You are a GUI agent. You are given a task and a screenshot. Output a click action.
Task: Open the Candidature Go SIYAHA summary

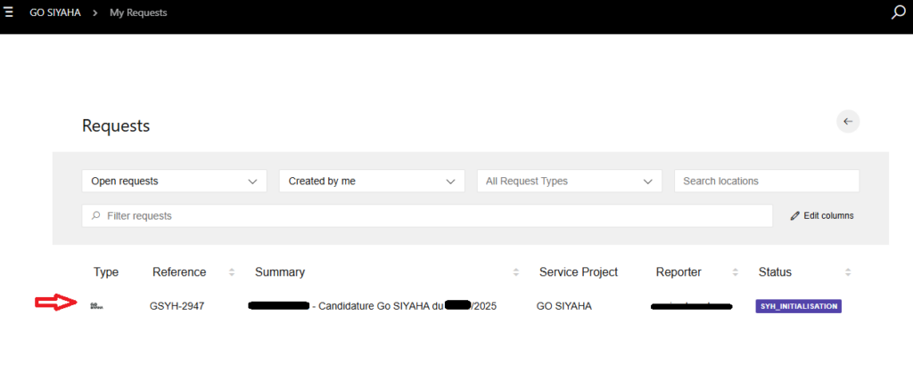pos(404,306)
